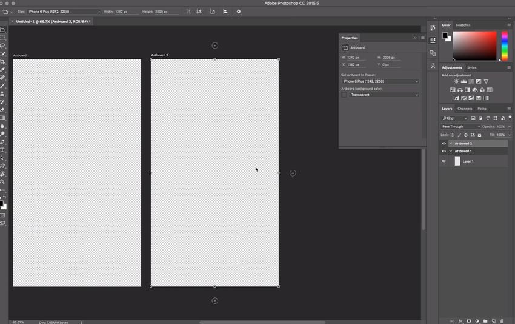Hide Layer 1 using its eye icon
This screenshot has height=324, width=515.
pyautogui.click(x=444, y=161)
